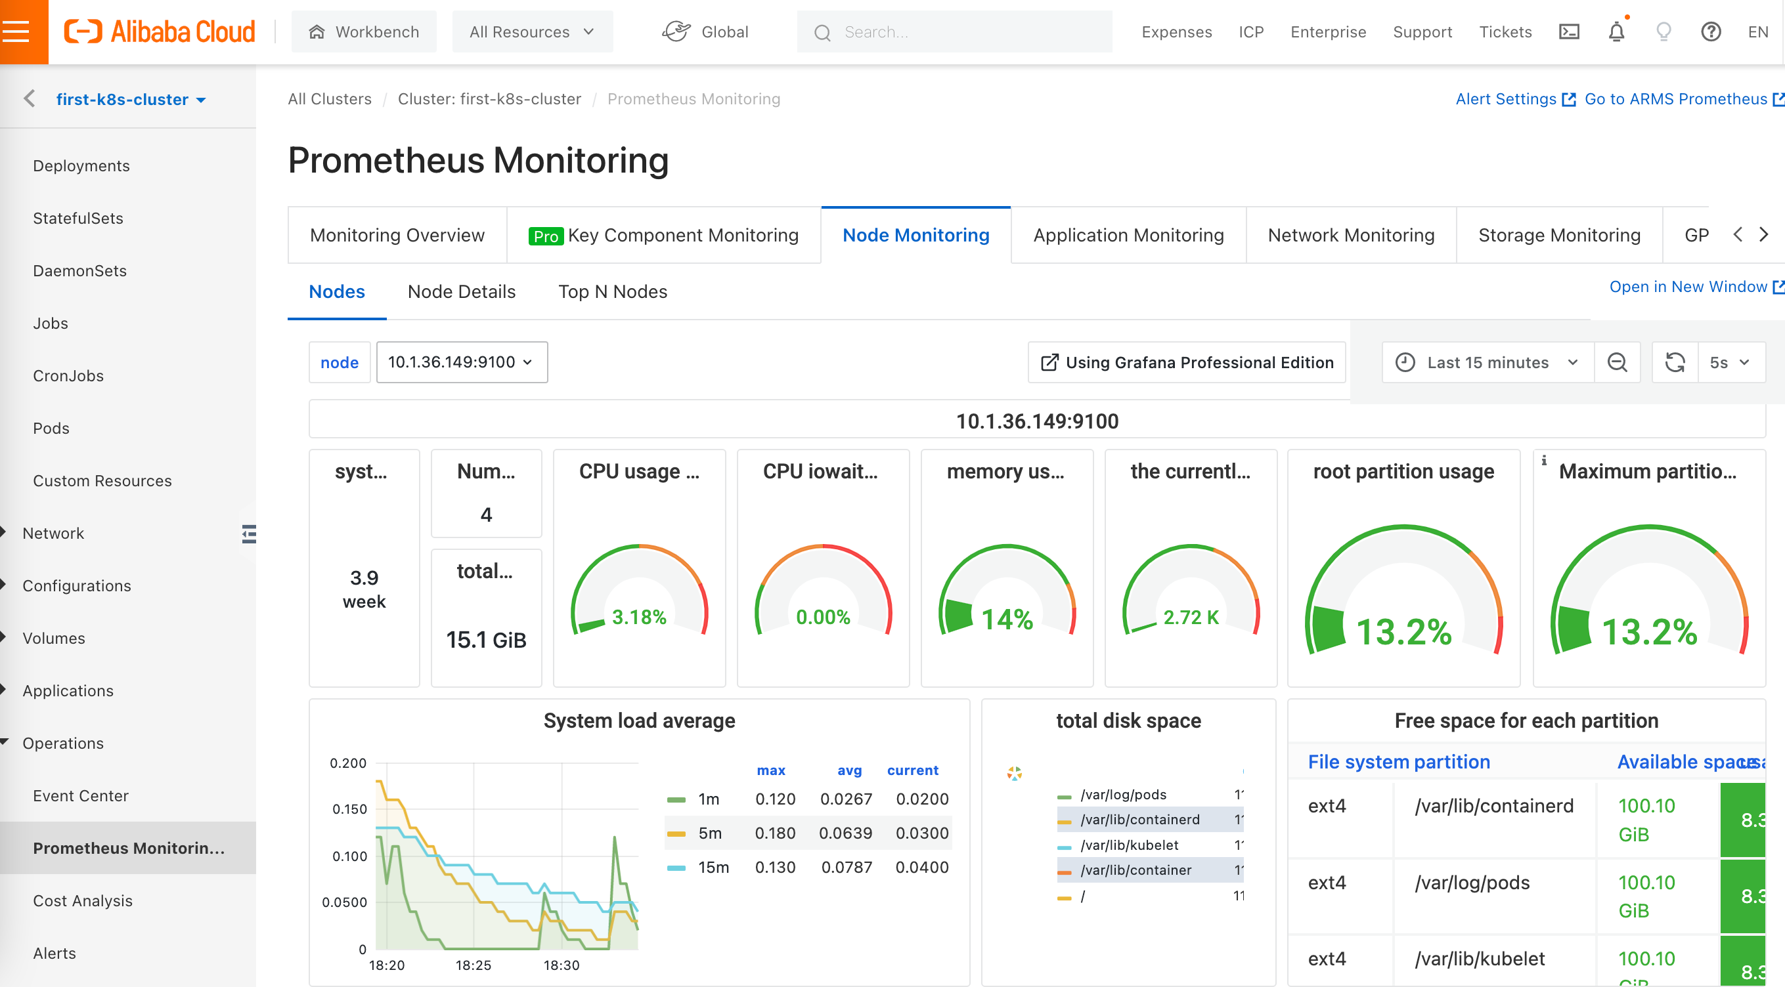Viewport: 1785px width, 987px height.
Task: Expand the 5s refresh interval dropdown
Action: click(x=1729, y=362)
